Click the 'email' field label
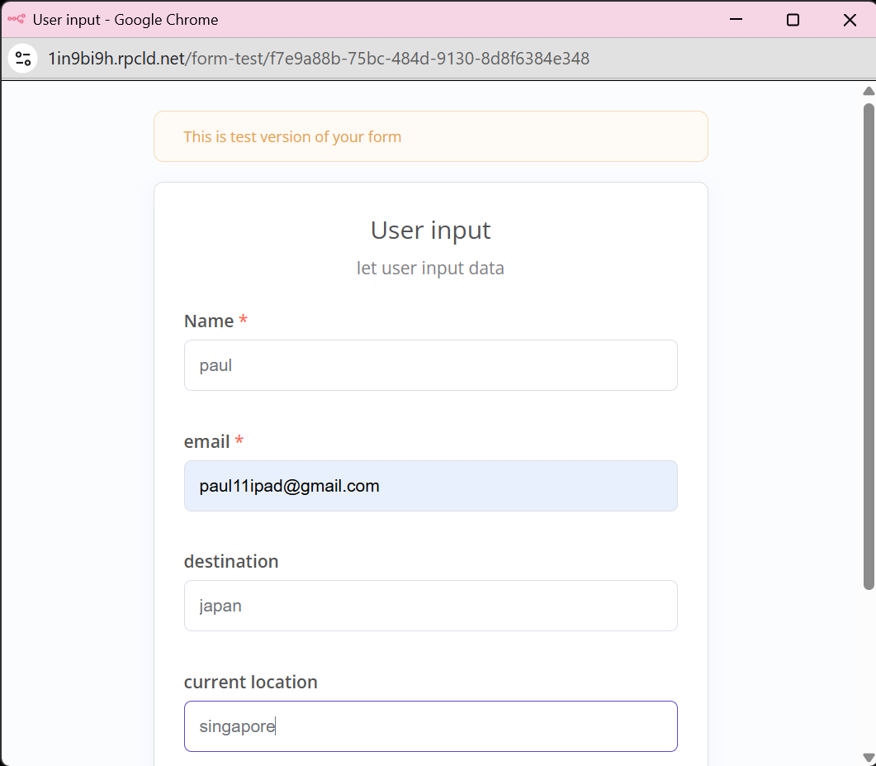The image size is (876, 766). coord(206,442)
